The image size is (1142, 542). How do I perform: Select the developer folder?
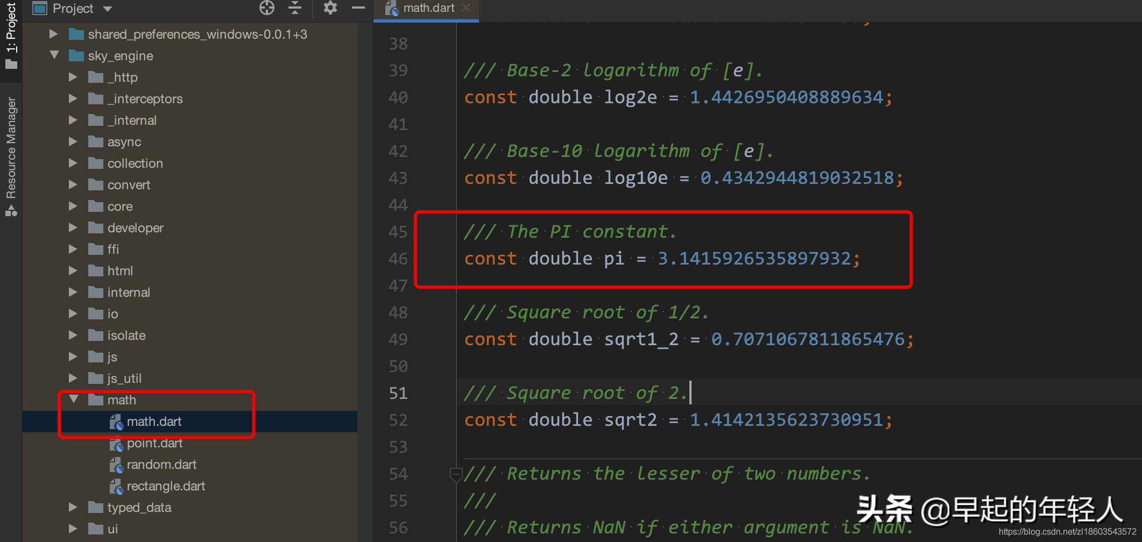point(135,228)
